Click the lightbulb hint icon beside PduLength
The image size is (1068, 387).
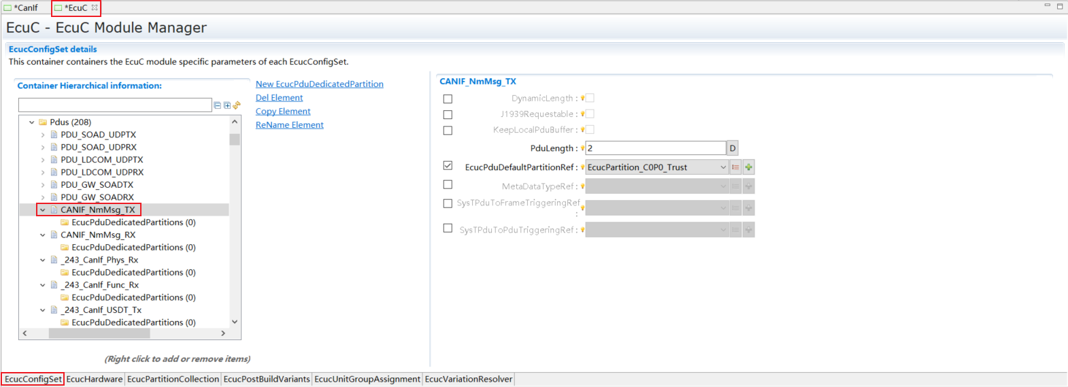coord(582,148)
